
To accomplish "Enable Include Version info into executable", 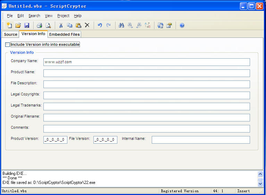I will pyautogui.click(x=8, y=45).
